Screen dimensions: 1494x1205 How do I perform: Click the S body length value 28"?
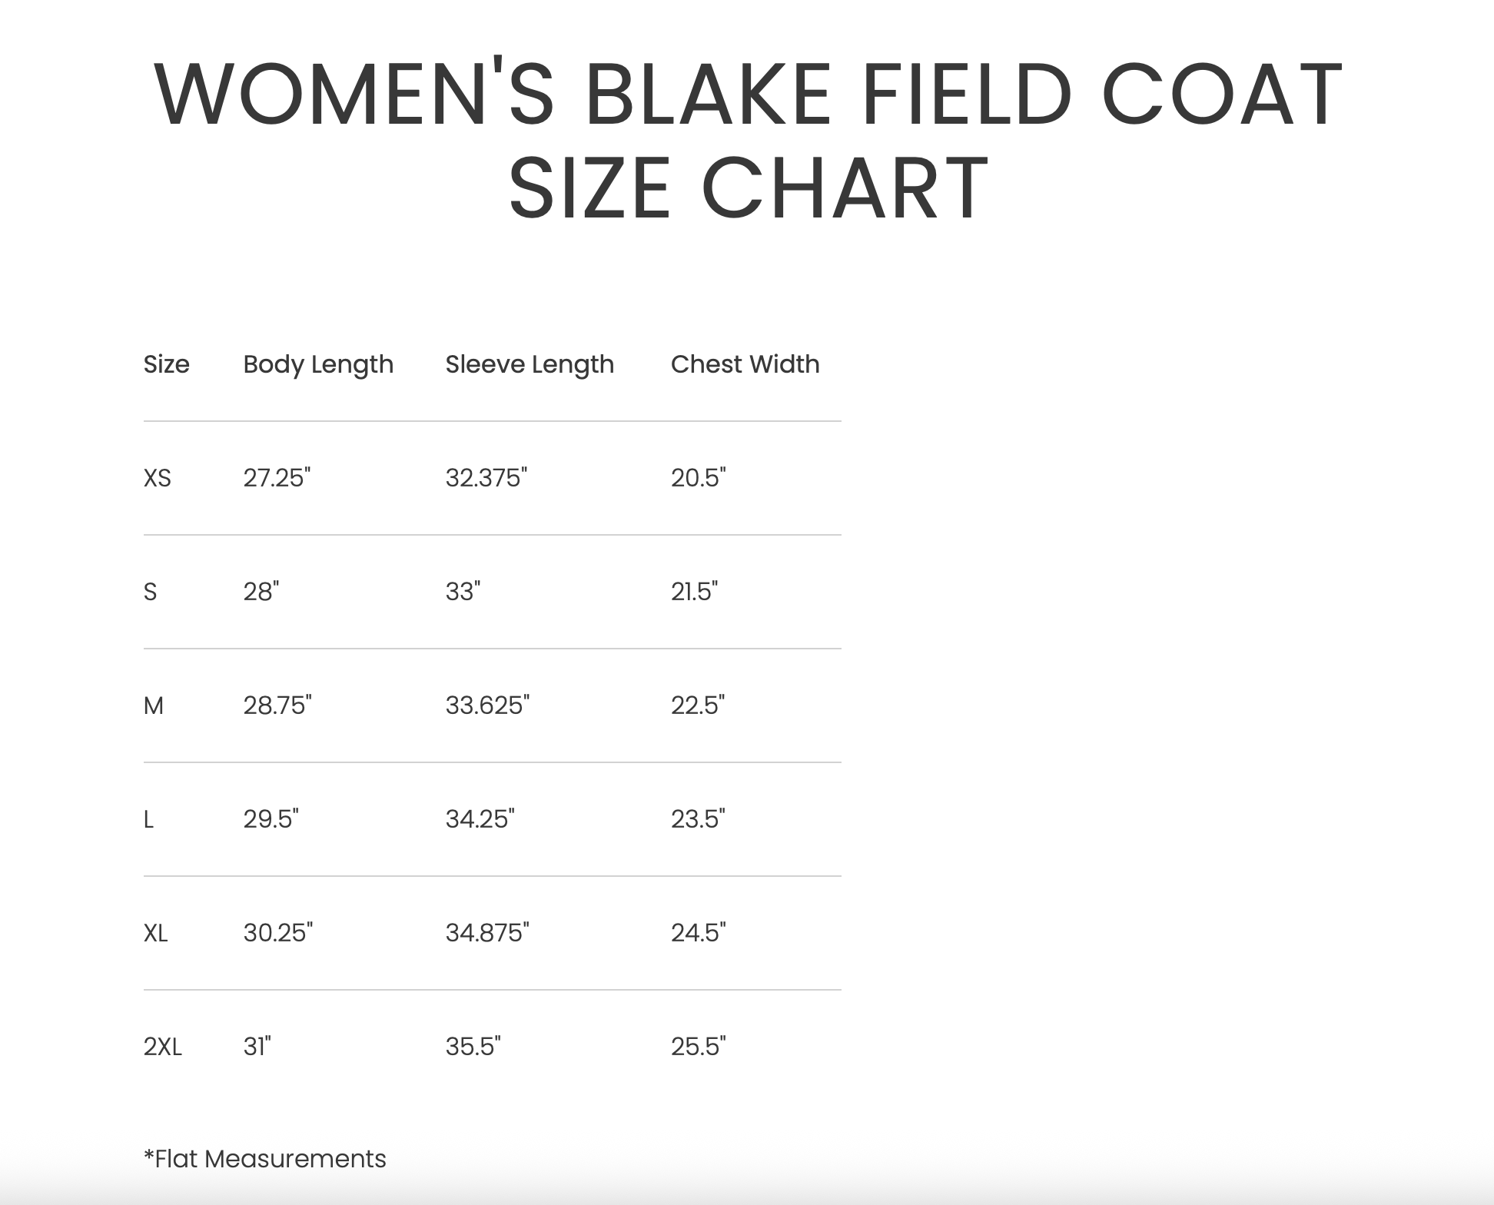pyautogui.click(x=261, y=592)
